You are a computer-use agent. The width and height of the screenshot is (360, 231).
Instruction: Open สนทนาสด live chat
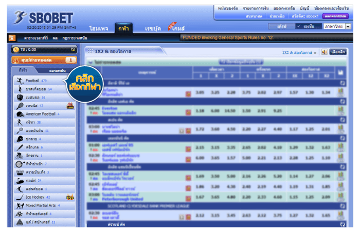click(254, 16)
